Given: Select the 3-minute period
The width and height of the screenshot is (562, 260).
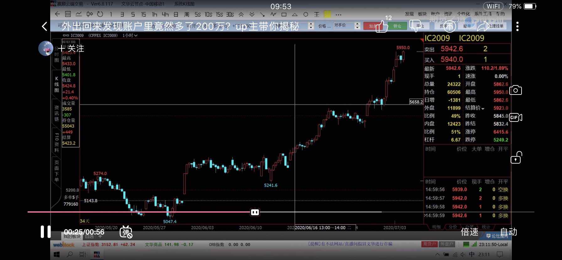Looking at the screenshot, I should (x=122, y=14).
